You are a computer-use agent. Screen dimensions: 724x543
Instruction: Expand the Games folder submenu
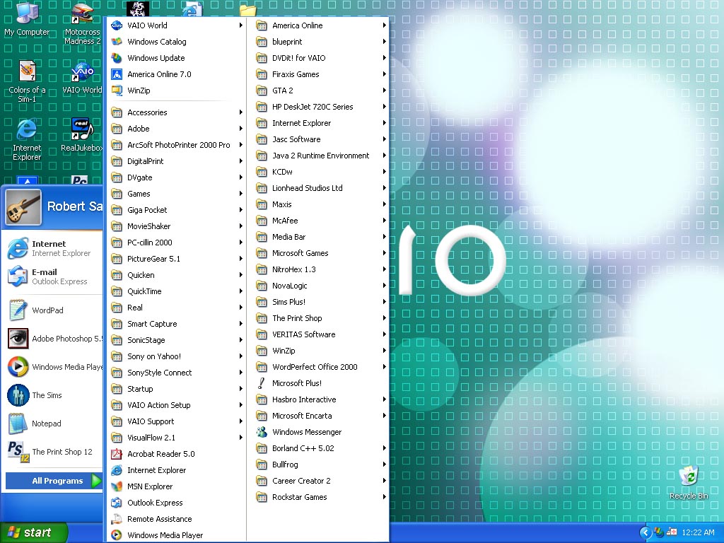click(176, 194)
